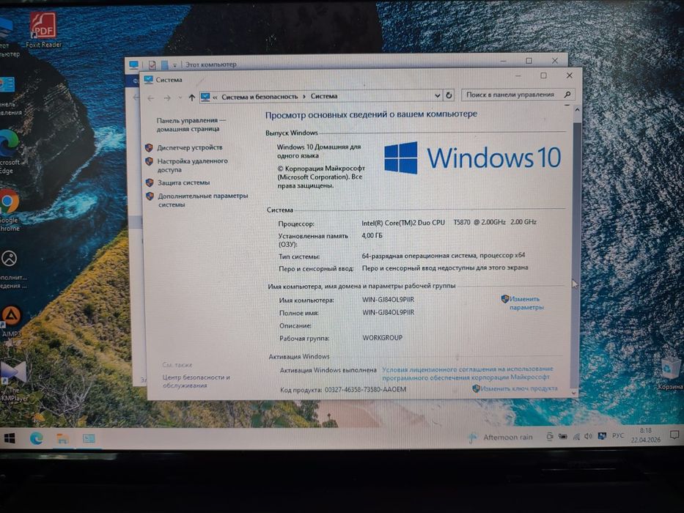Click the 4,00 ГБ memory value
The height and width of the screenshot is (513, 684).
(x=372, y=235)
